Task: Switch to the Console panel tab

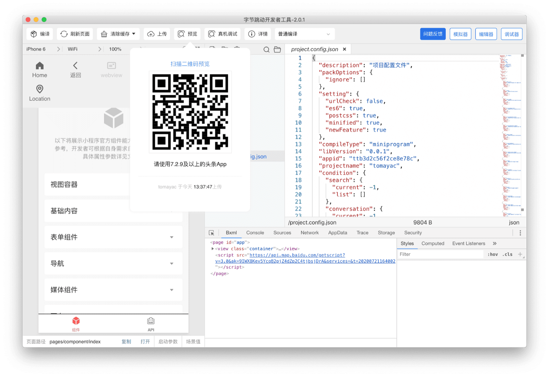Action: pos(255,233)
